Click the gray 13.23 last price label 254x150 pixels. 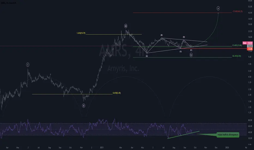tap(250, 46)
